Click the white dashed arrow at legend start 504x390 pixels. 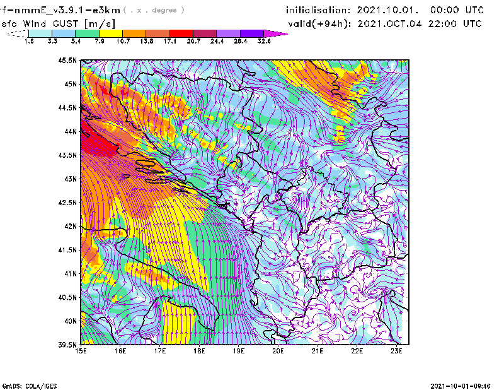coord(18,33)
